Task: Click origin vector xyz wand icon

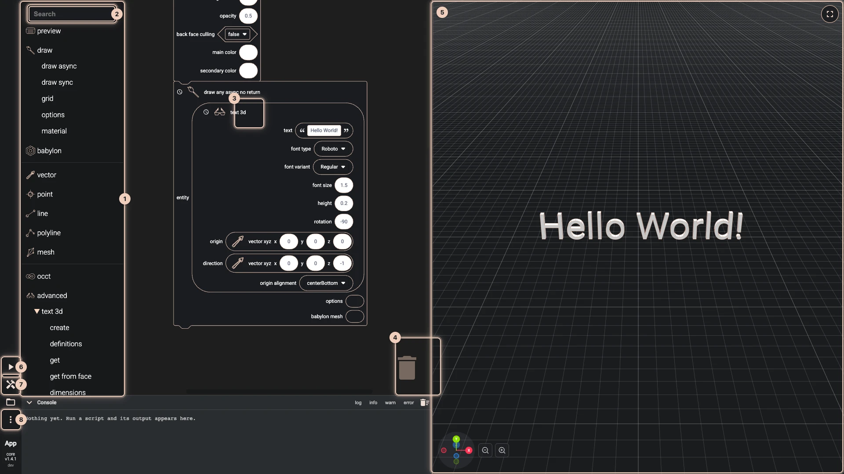Action: 238,241
